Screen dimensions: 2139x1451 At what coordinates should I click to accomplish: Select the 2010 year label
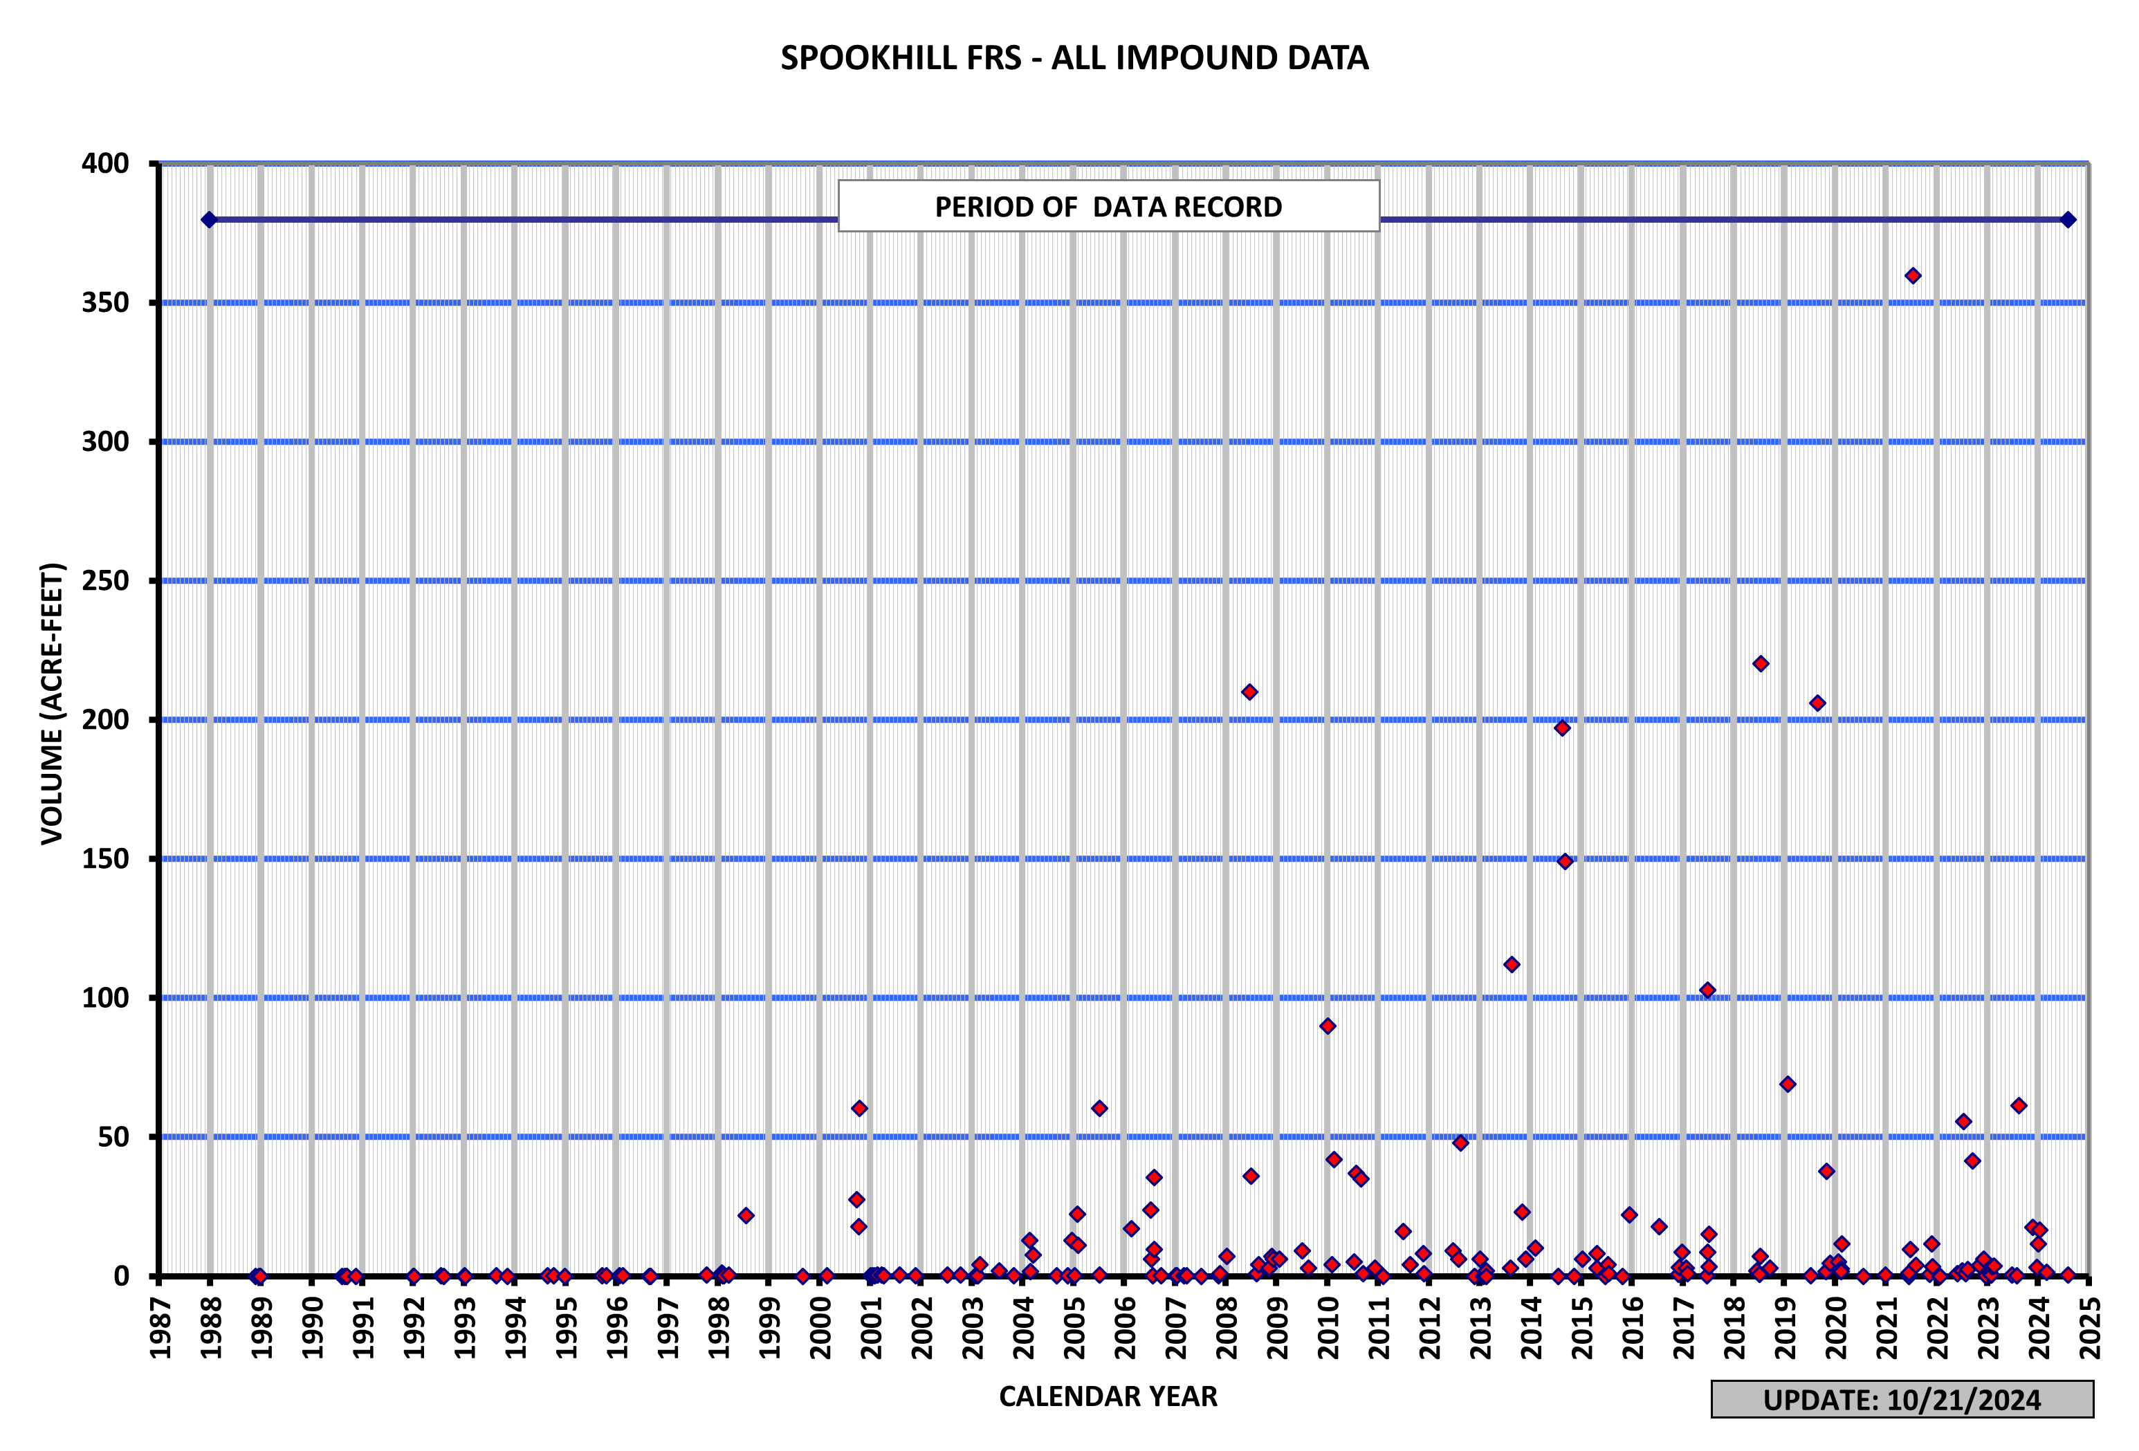coord(1328,1328)
